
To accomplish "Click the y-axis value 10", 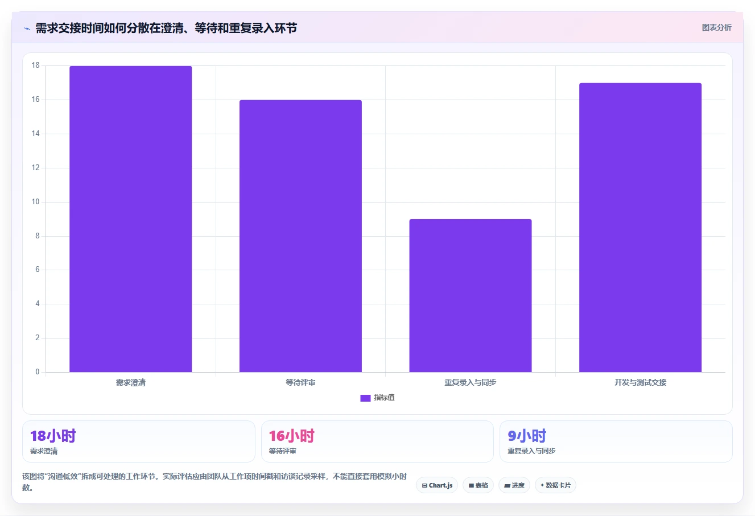I will click(36, 202).
